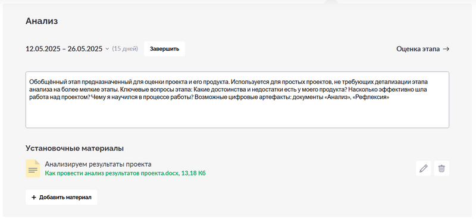Screen dimensions: 476x222
Task: Select the material title Анализируем результаты проекта
Action: tap(98, 164)
